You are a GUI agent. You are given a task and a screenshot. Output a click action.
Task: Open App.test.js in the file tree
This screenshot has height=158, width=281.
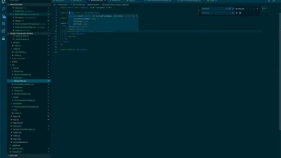click(x=29, y=123)
